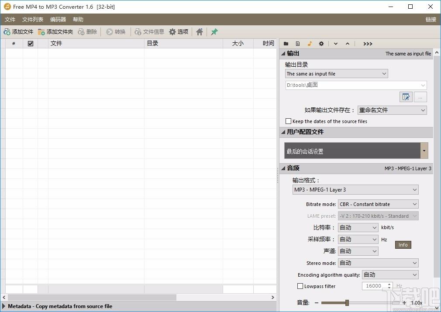Click the browse '...' button for output directory

(420, 97)
